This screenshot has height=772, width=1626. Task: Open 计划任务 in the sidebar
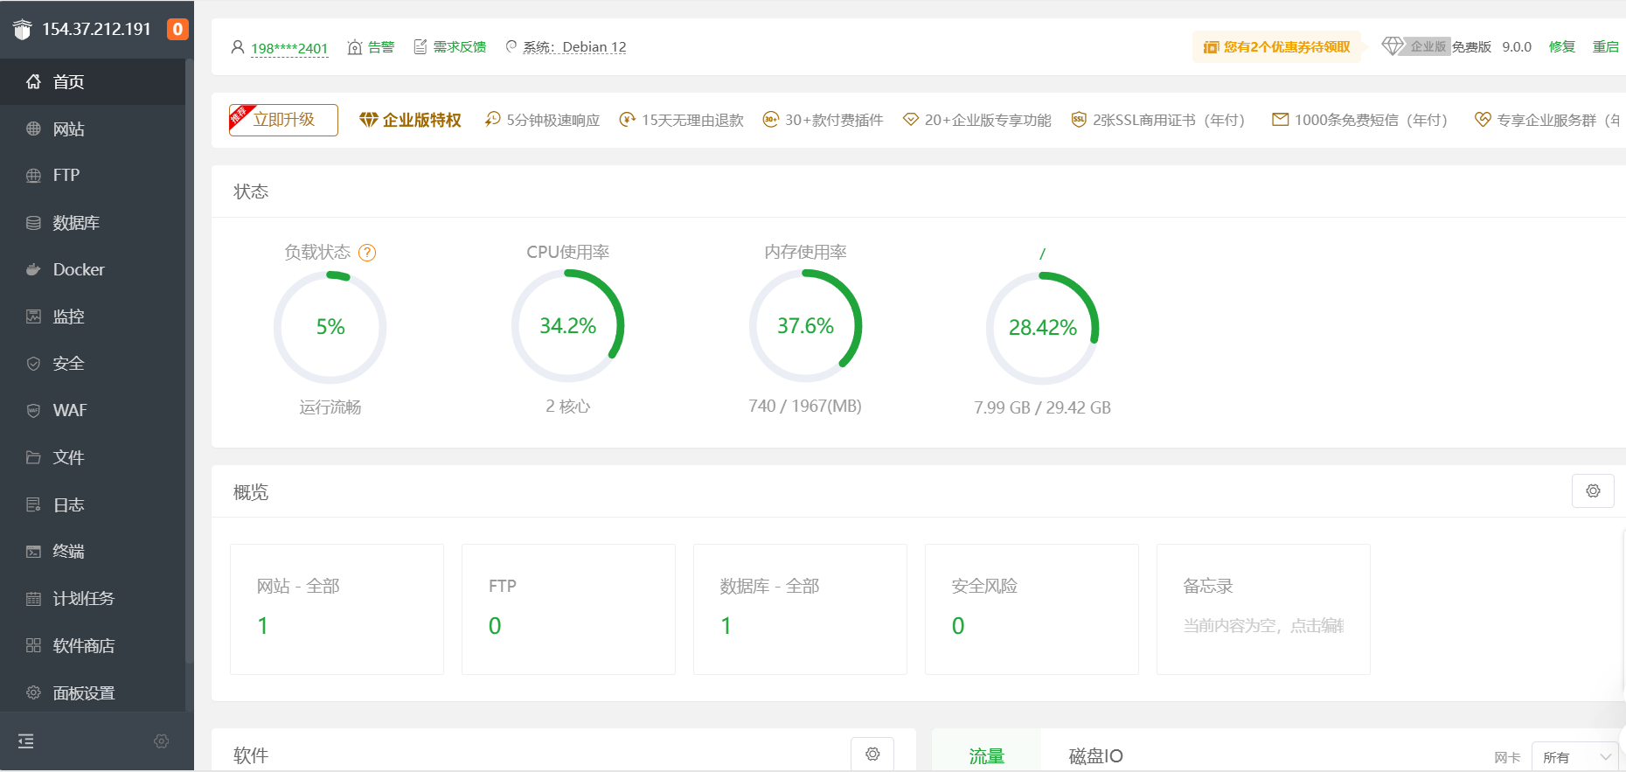pyautogui.click(x=93, y=599)
